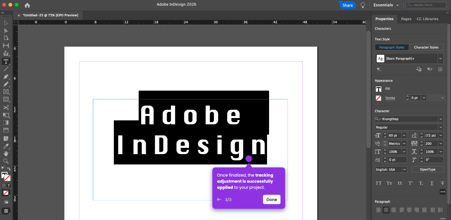Open the lightbulb Discover panel

[363, 5]
